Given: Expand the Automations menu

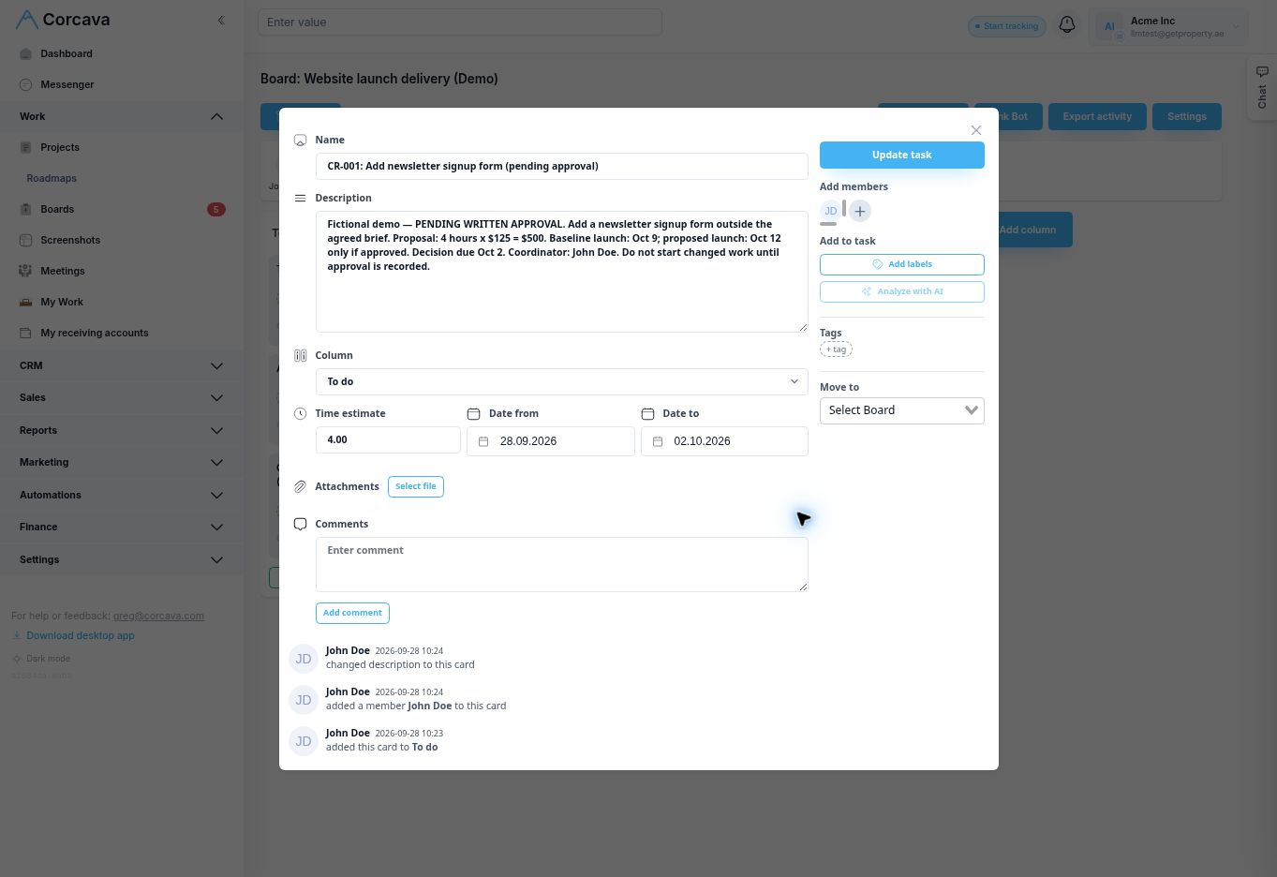Looking at the screenshot, I should pos(122,495).
